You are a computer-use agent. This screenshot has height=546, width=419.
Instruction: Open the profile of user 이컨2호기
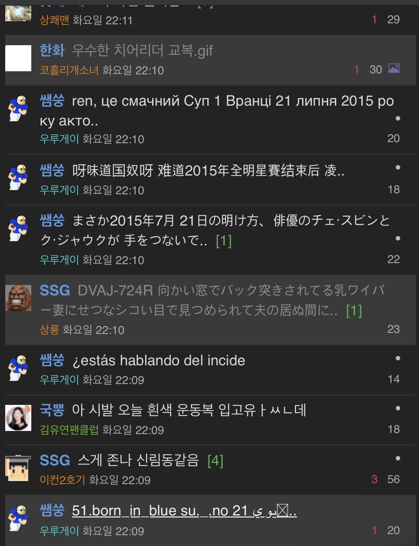tap(63, 480)
